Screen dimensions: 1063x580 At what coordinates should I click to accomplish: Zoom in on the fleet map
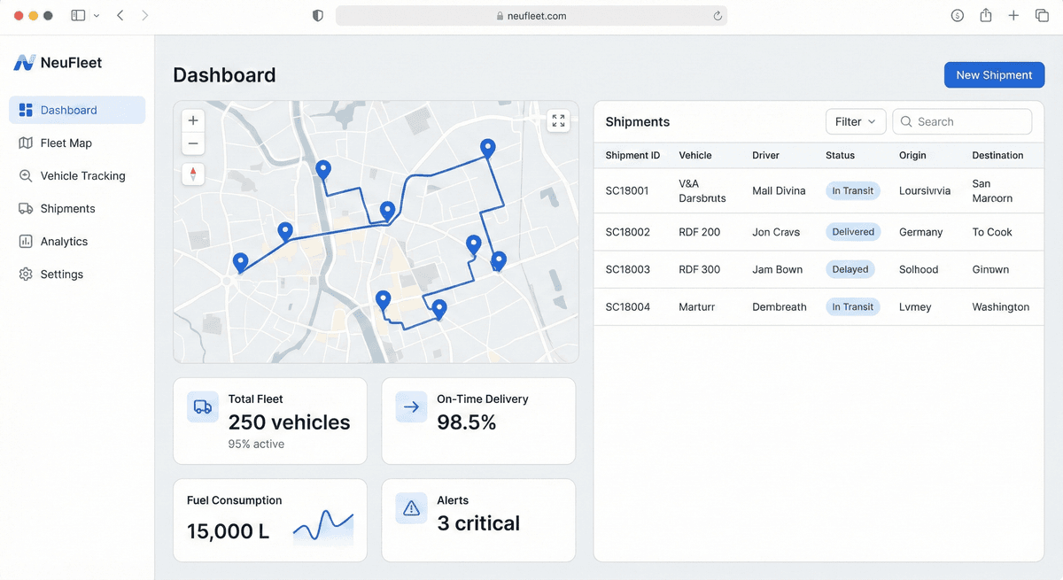pyautogui.click(x=192, y=120)
